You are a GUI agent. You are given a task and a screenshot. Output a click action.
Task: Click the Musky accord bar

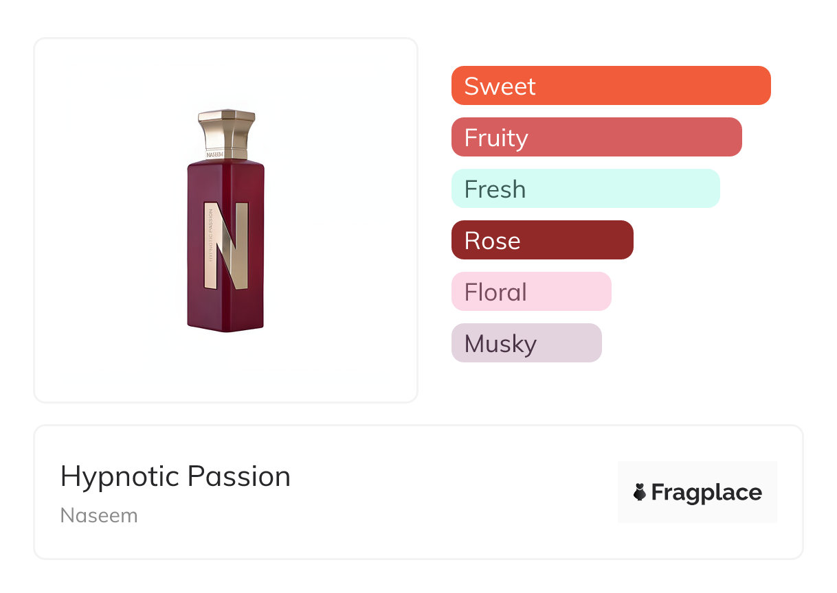point(526,343)
